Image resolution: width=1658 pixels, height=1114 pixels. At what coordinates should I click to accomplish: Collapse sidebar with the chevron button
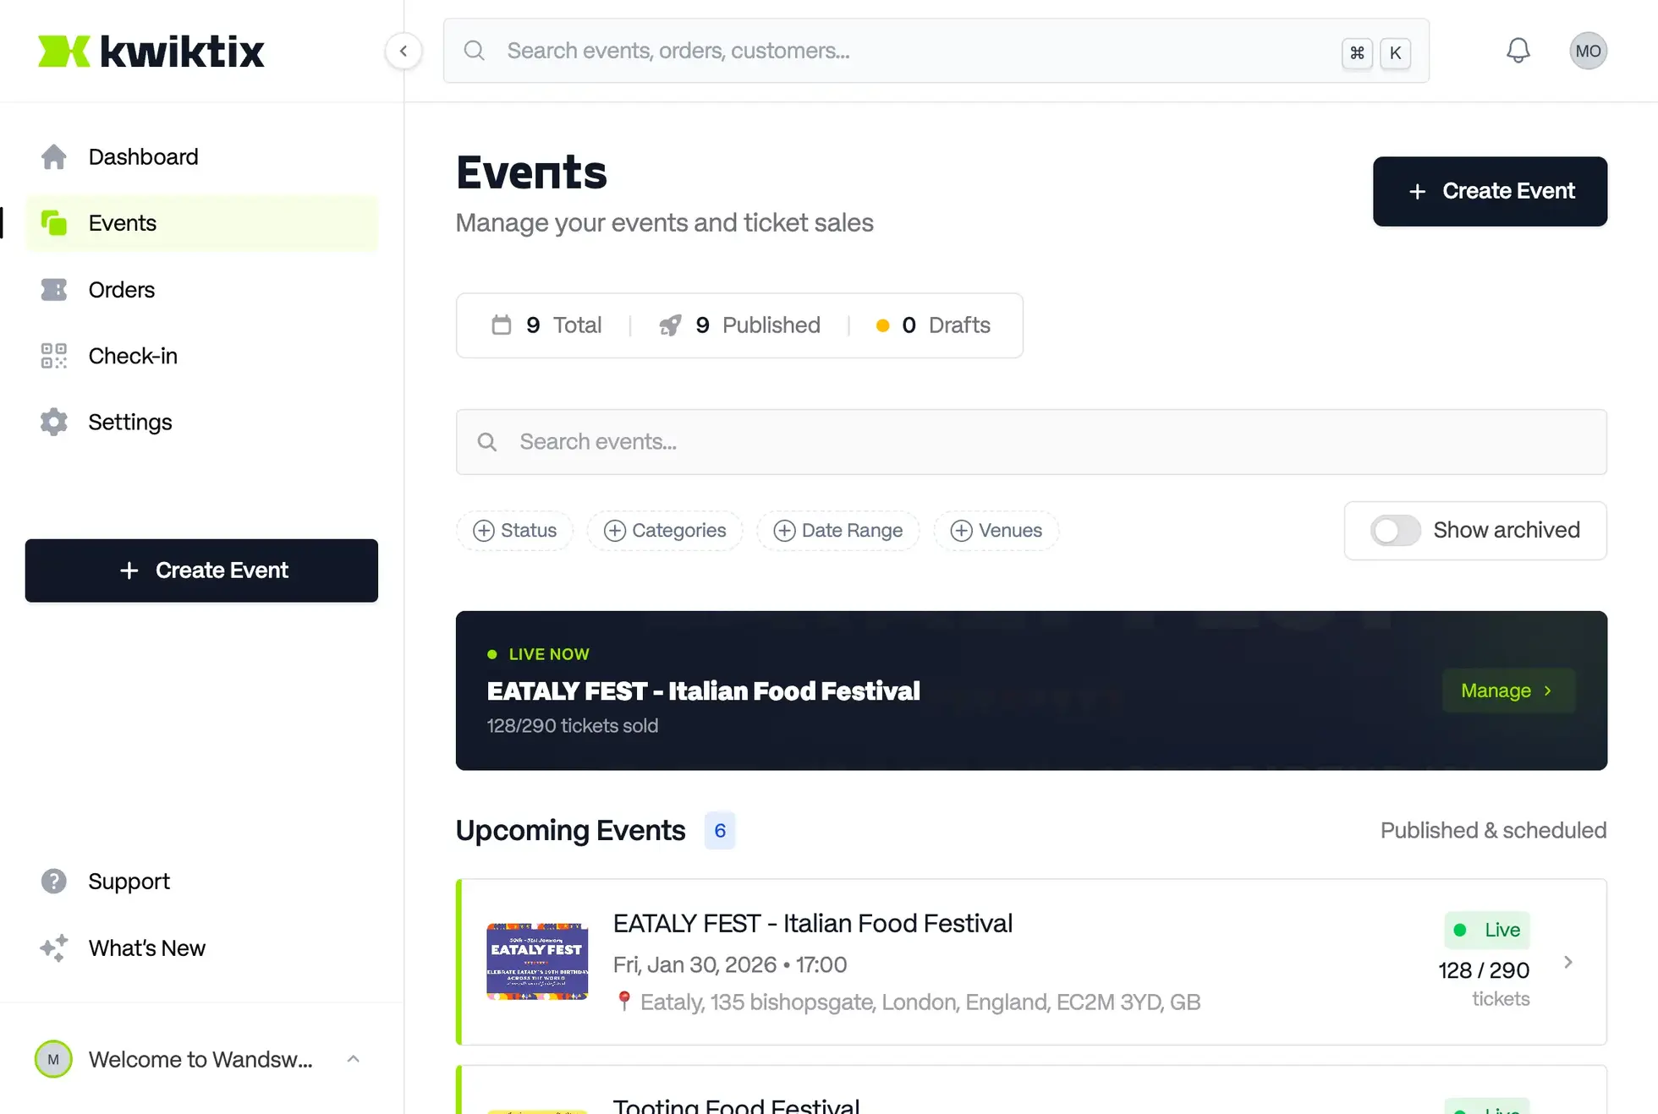(404, 51)
